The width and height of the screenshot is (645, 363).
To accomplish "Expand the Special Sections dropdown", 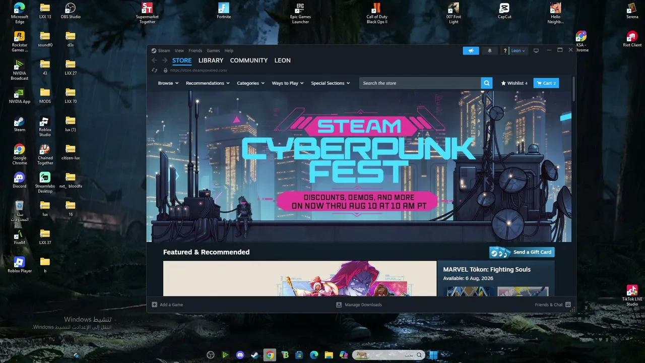I will point(331,83).
